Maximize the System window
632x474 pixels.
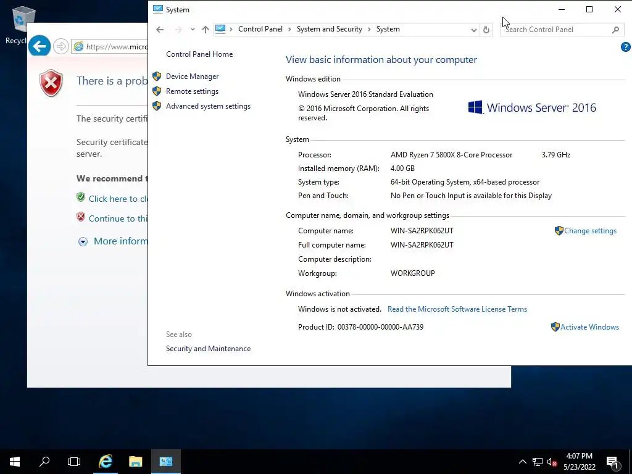pos(589,9)
